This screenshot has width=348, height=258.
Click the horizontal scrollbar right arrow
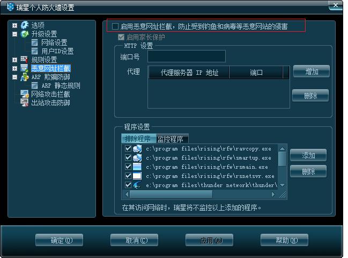tap(273, 194)
